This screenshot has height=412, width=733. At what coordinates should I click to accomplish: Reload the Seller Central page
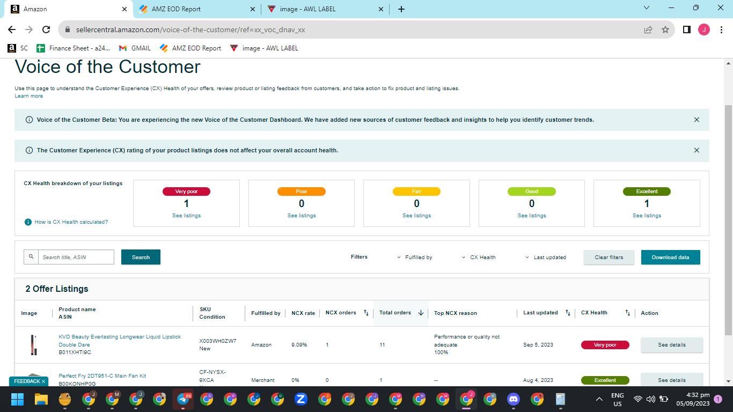pos(46,30)
